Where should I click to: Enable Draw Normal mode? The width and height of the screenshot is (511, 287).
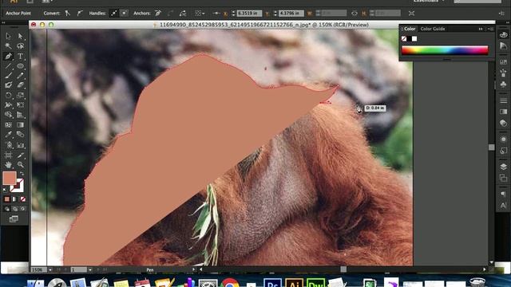click(7, 209)
